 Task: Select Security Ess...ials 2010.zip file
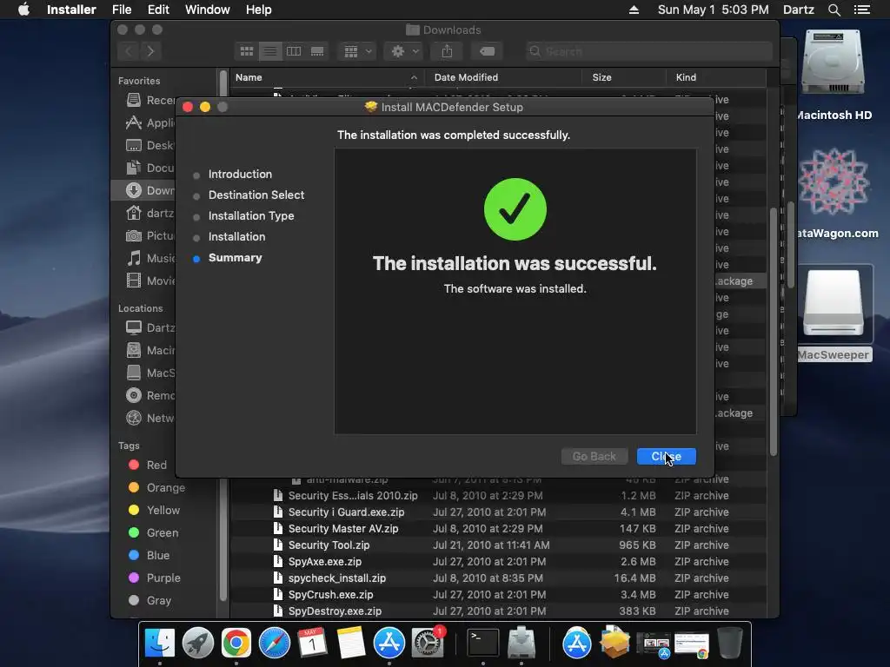[498, 496]
